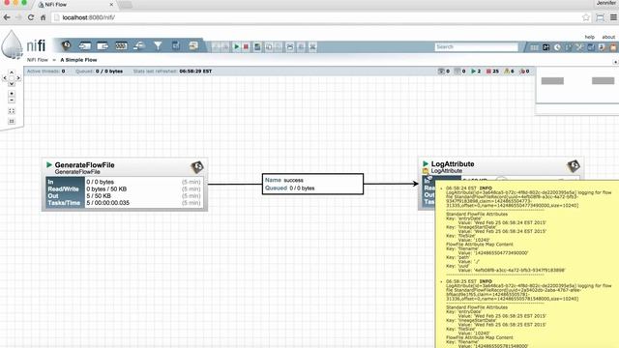
Task: Click the running components count icon
Action: point(473,72)
